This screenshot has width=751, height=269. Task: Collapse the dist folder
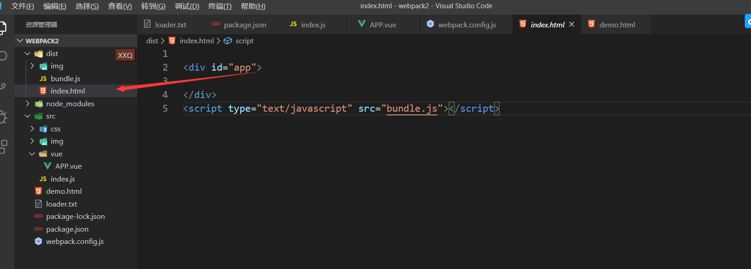[27, 53]
